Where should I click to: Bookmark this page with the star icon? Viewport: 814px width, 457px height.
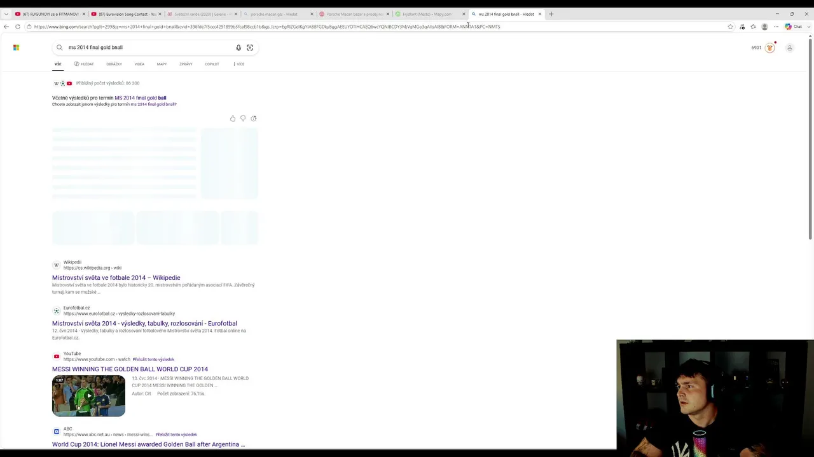730,27
